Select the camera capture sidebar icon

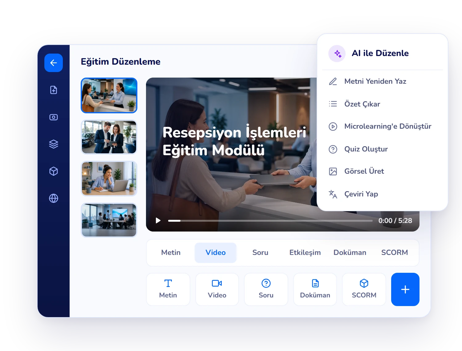pos(54,117)
